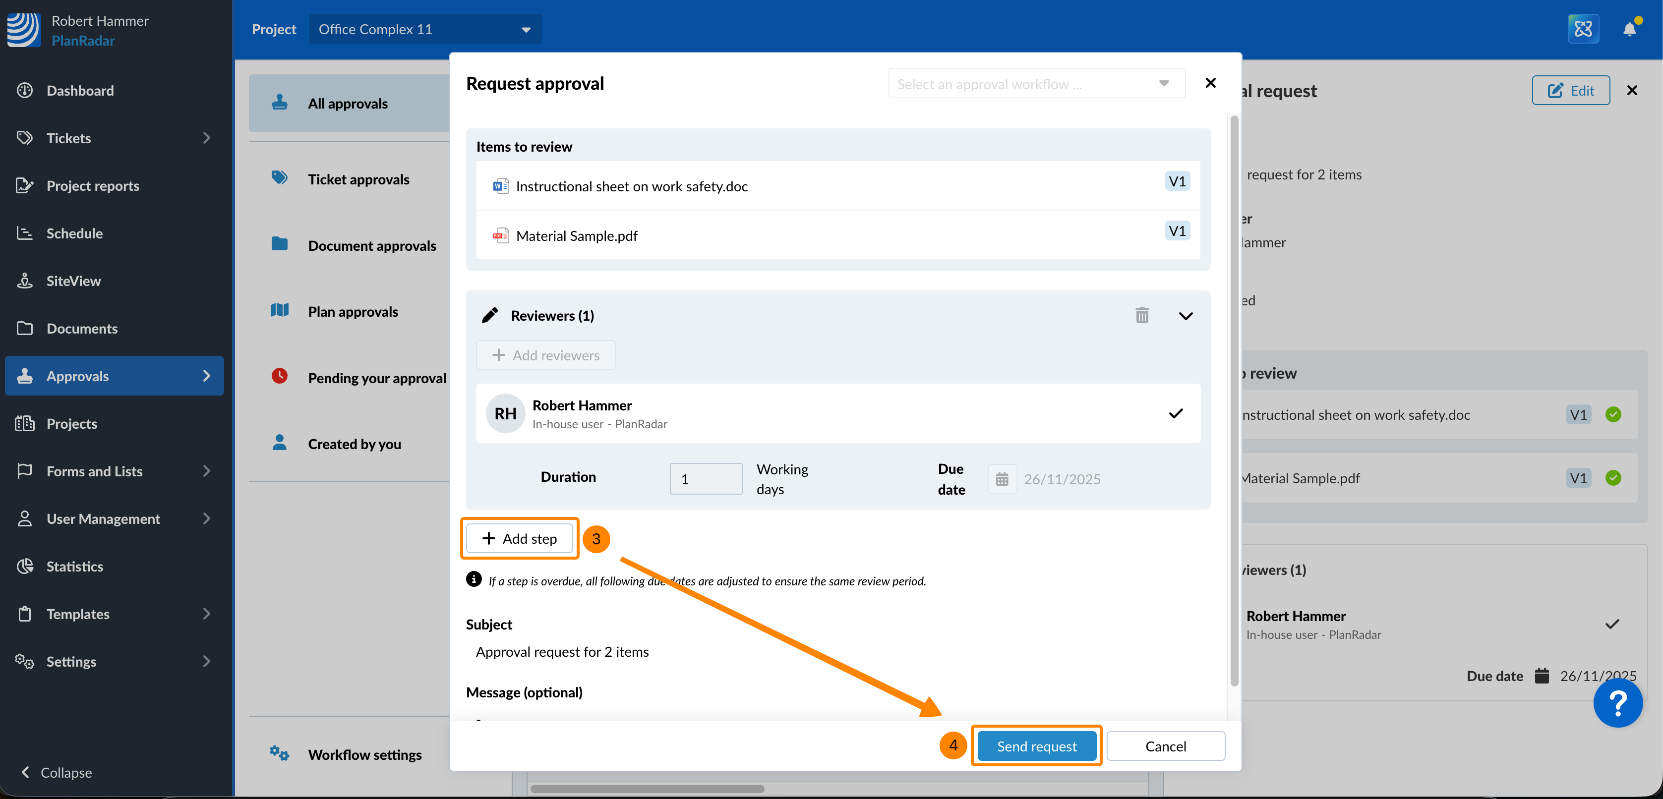Open Document approvals in approvals list
This screenshot has width=1663, height=799.
371,246
